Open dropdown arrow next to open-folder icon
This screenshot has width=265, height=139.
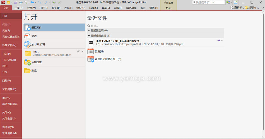(12, 2)
